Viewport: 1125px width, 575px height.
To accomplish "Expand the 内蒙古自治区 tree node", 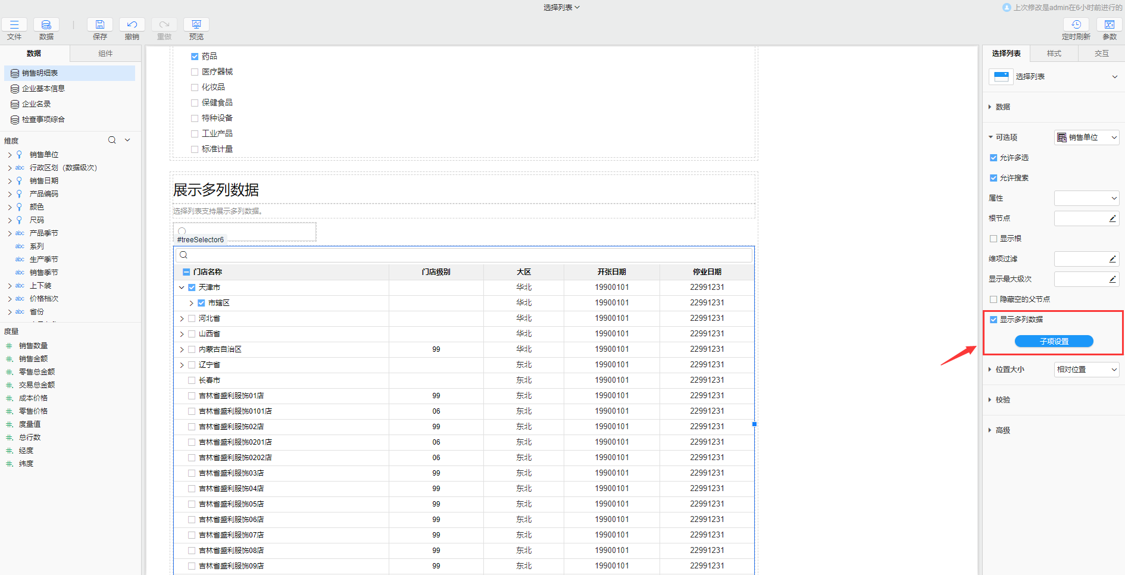I will tap(182, 349).
